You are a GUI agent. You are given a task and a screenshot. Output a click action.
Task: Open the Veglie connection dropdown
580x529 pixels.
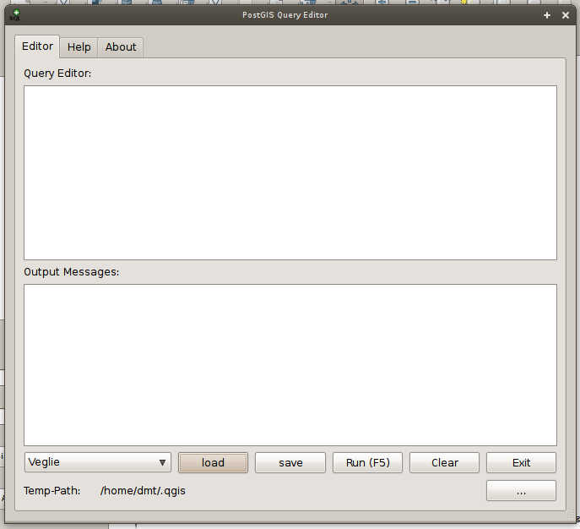[x=98, y=462]
